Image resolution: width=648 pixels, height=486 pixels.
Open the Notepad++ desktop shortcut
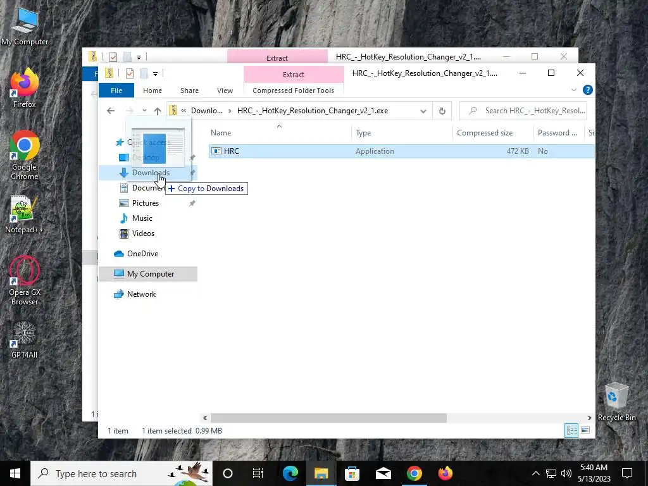(24, 215)
